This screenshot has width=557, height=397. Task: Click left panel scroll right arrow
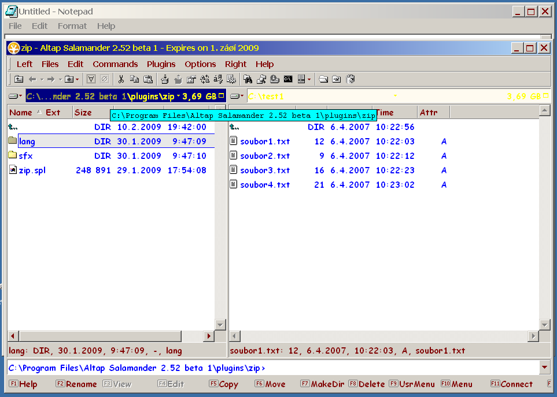[x=209, y=336]
